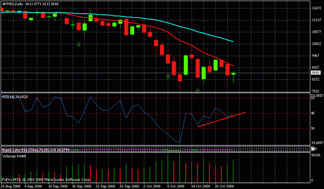Image resolution: width=324 pixels, height=189 pixels.
Task: Click the #YMZ8,Daily chart title text
Action: (13, 4)
